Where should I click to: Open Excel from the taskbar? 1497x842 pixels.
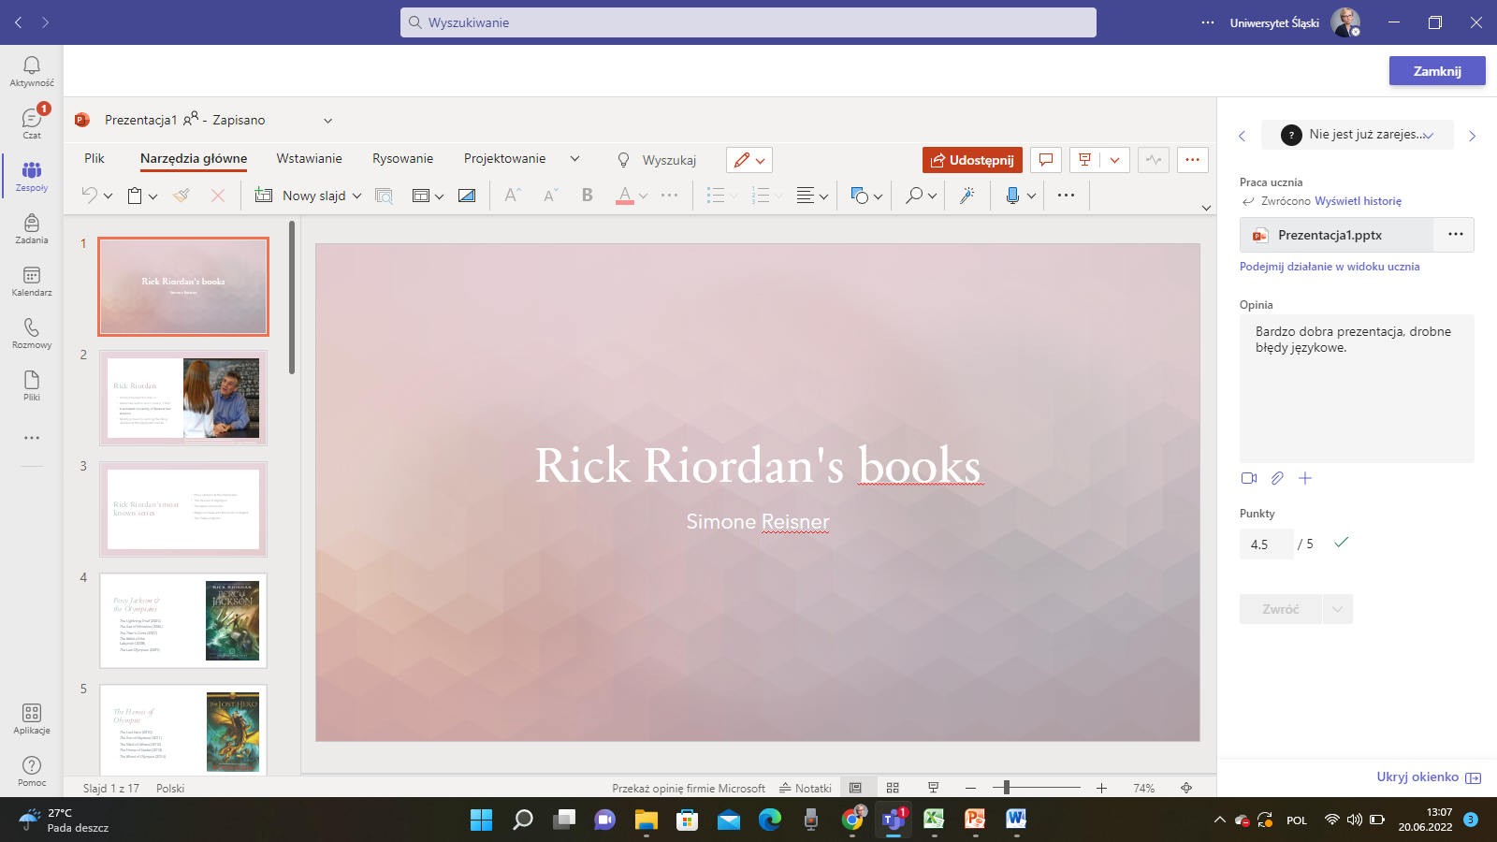(x=934, y=820)
